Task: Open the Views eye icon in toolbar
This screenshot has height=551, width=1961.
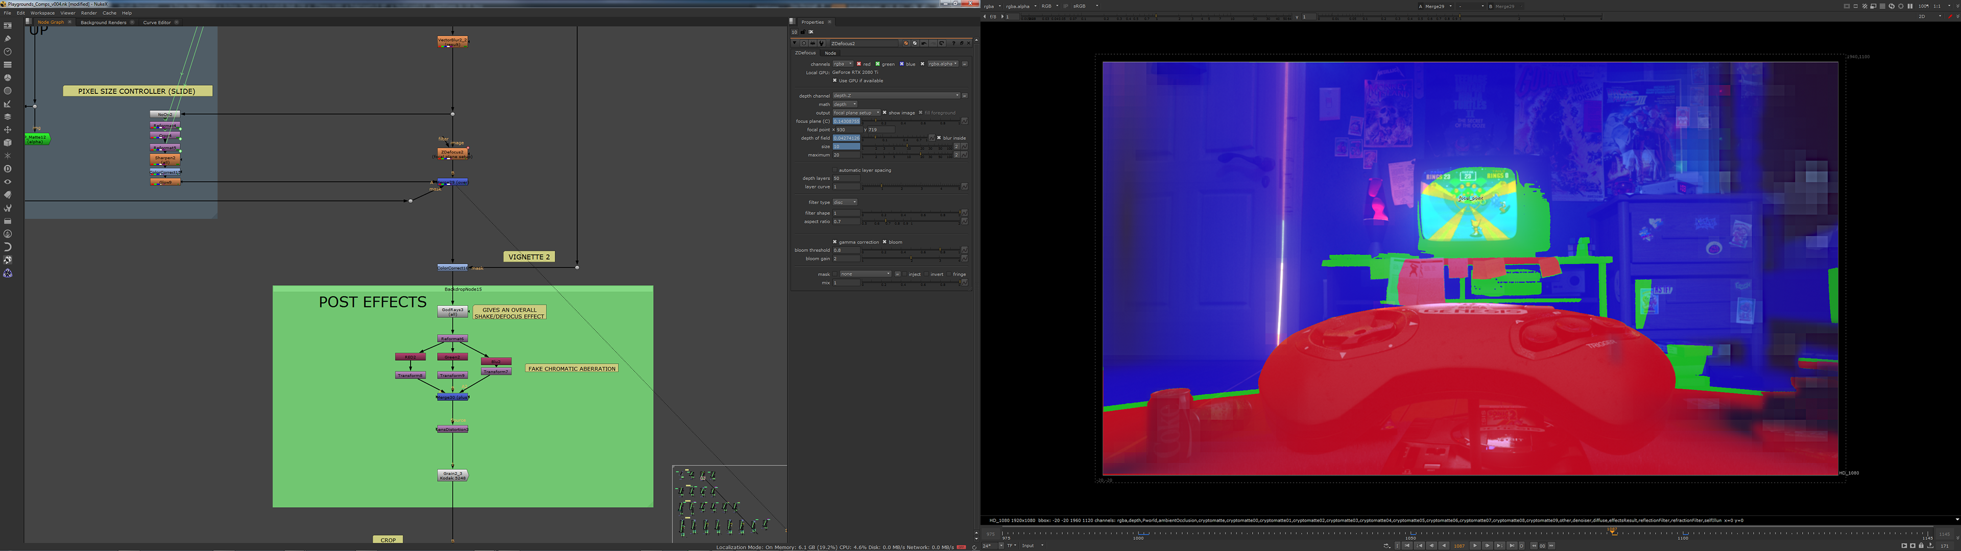Action: 8,182
